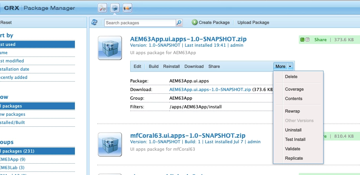Select All packages (231) group
360x175 pixels.
pos(37,151)
